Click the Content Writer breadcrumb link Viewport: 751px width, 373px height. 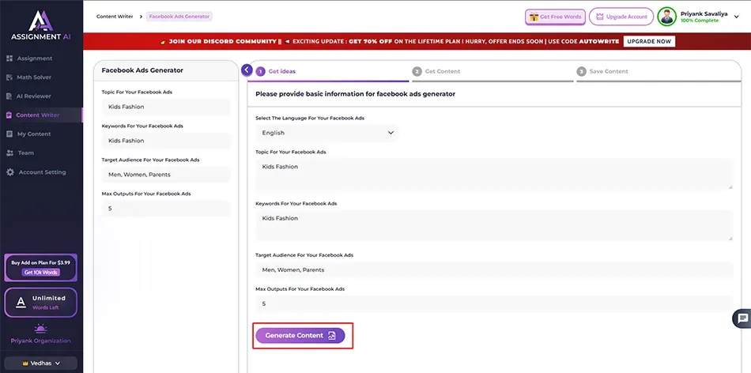click(x=114, y=17)
